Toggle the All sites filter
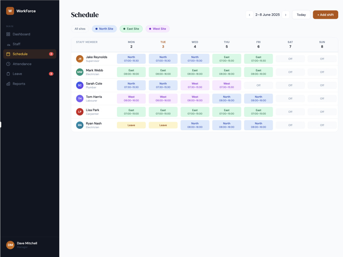Viewport: 343px width, 257px height. click(80, 29)
